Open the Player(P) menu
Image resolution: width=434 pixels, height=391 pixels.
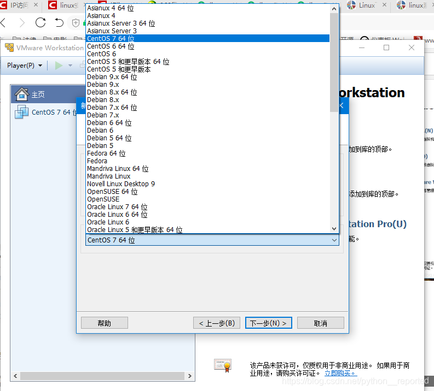(x=25, y=66)
